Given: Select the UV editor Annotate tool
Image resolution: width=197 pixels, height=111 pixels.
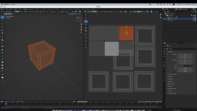Looking at the screenshot, I should [x=86, y=34].
